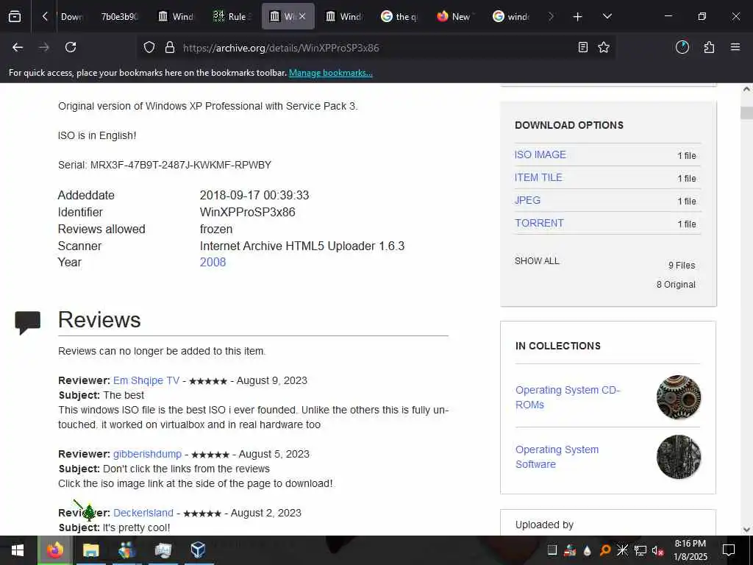This screenshot has width=753, height=565.
Task: Open notification center icon
Action: click(x=729, y=550)
